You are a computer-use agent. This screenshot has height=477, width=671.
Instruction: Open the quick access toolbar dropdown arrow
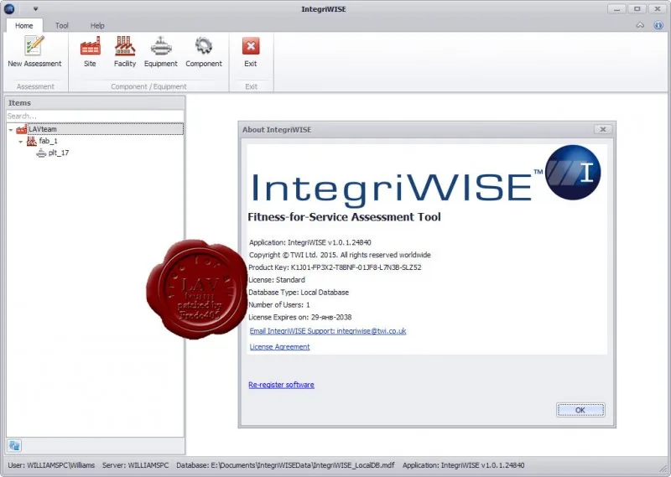(x=35, y=9)
